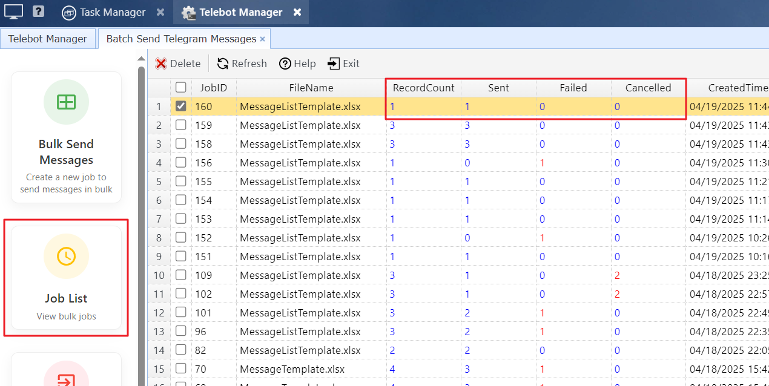Select the checkbox for job 82

pyautogui.click(x=180, y=350)
